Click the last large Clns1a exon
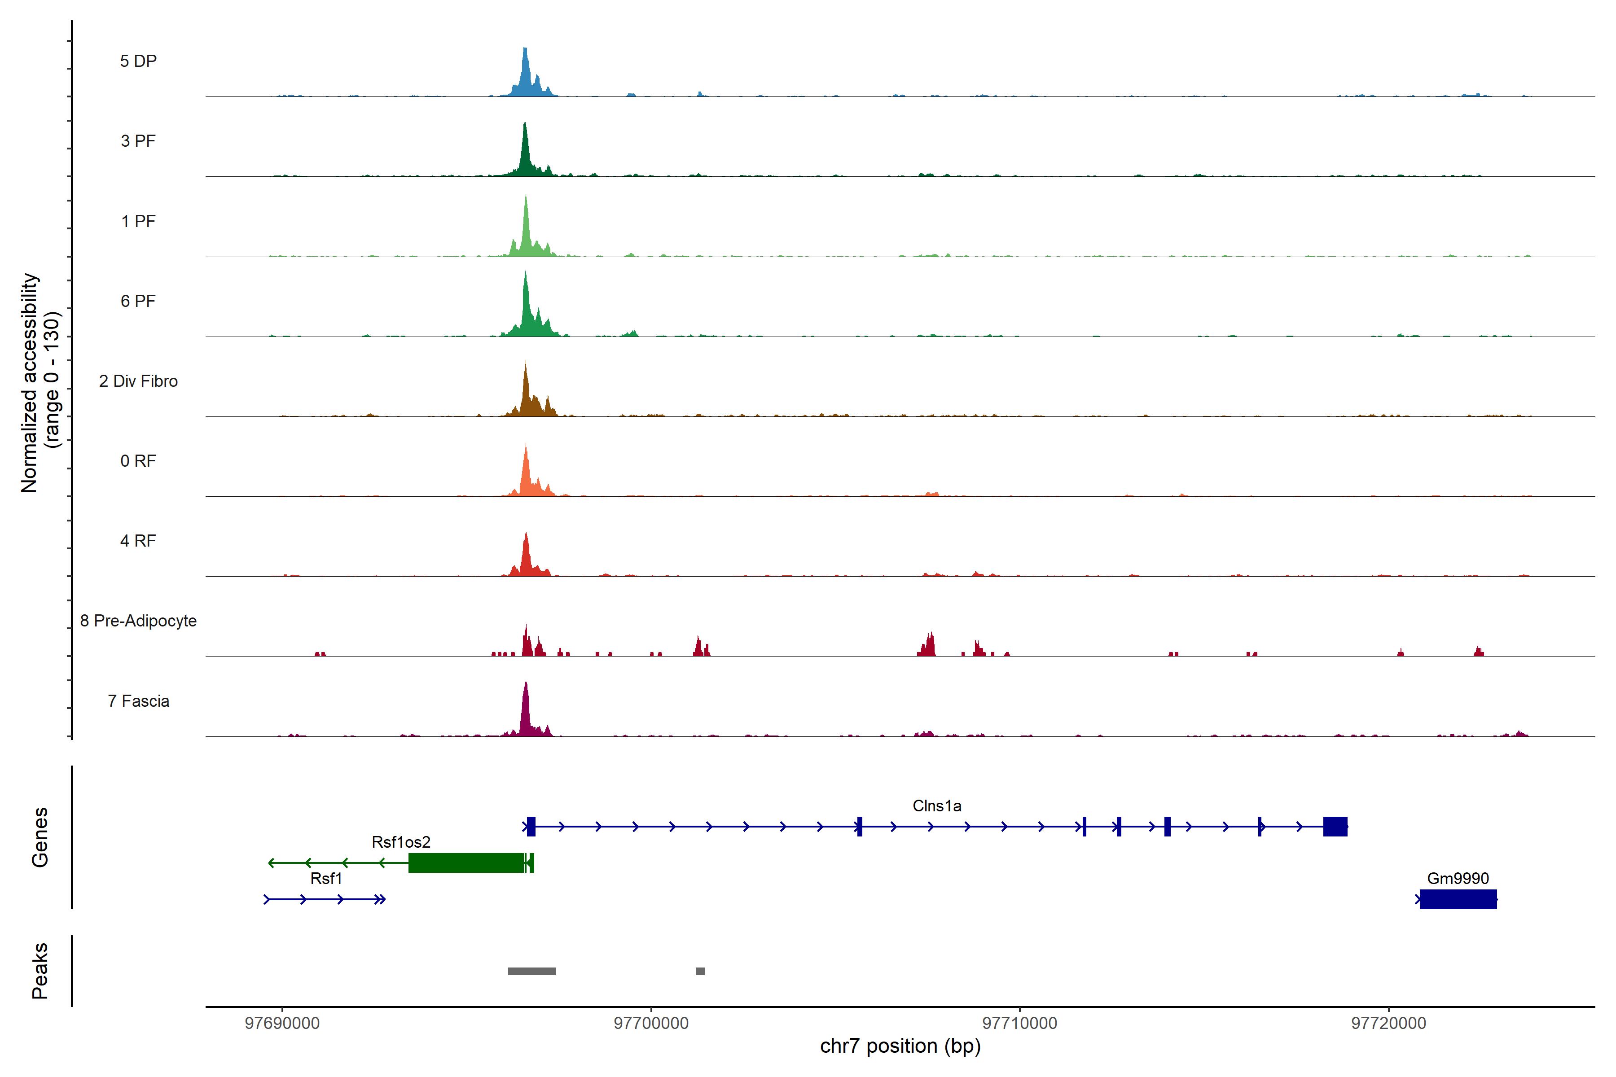The height and width of the screenshot is (1077, 1616). [x=1335, y=826]
